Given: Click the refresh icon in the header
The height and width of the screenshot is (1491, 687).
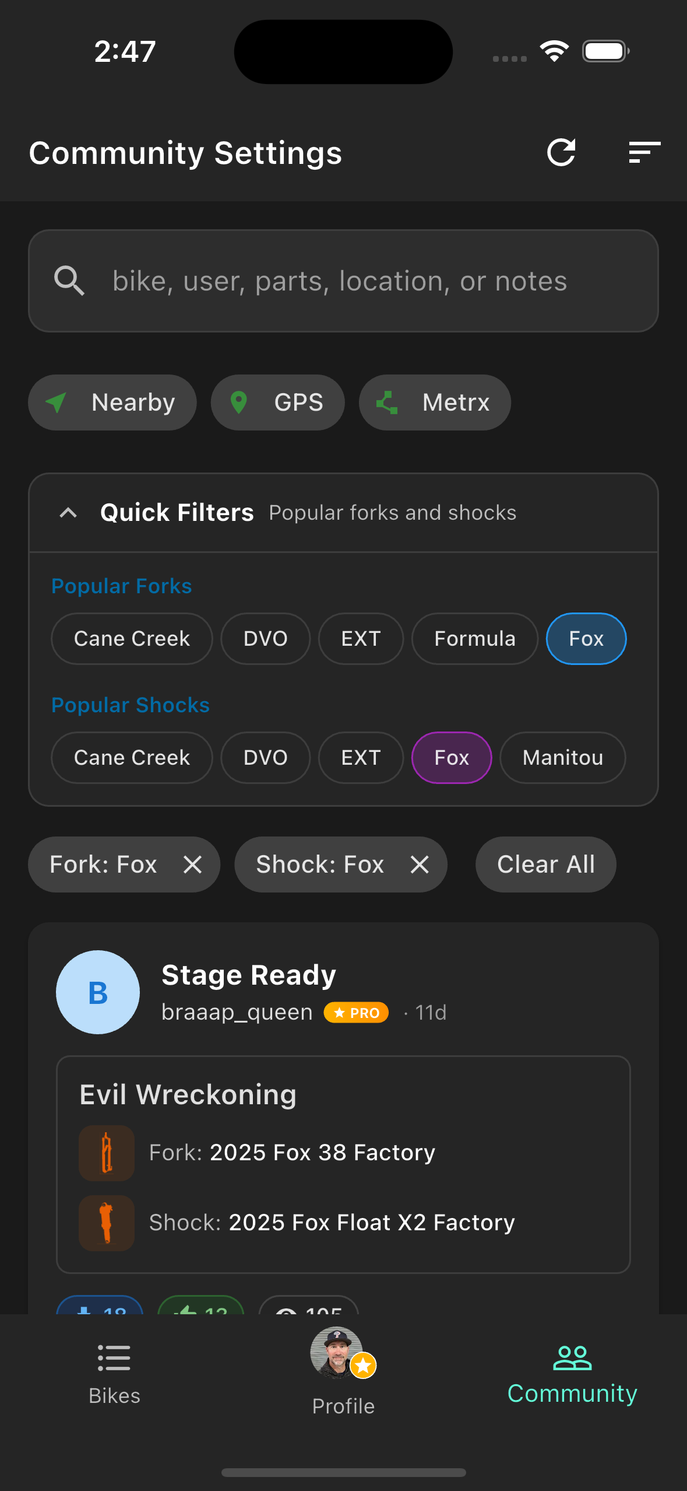Looking at the screenshot, I should (x=561, y=153).
